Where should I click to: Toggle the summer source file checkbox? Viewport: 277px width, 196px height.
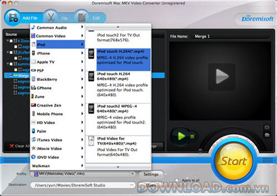(x=11, y=64)
